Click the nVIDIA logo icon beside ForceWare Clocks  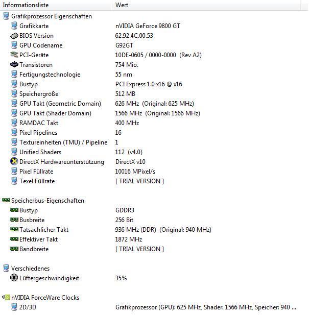point(6,297)
